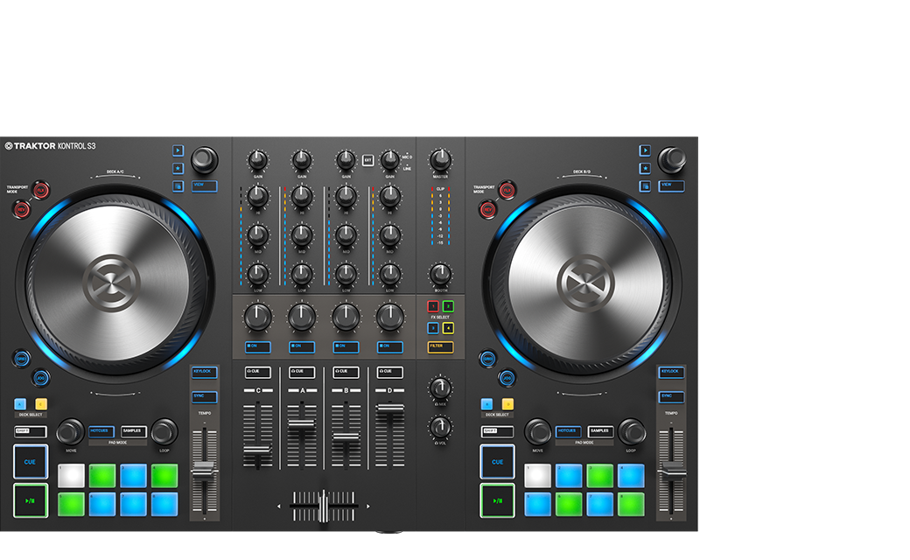Click the left deck FLX button

click(40, 191)
